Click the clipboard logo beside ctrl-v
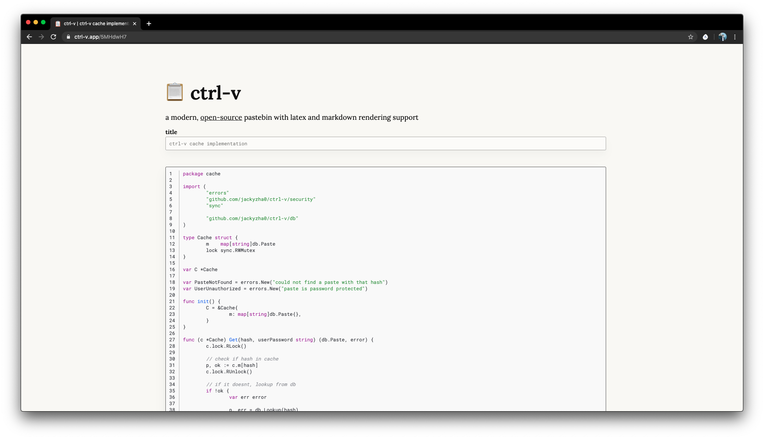Viewport: 764px width, 439px height. (175, 92)
